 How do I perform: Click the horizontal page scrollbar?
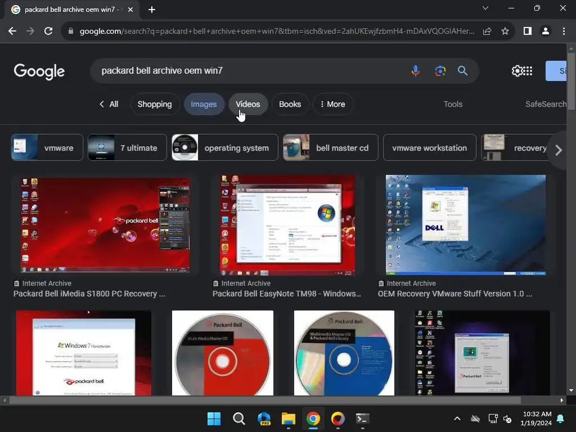click(265, 400)
